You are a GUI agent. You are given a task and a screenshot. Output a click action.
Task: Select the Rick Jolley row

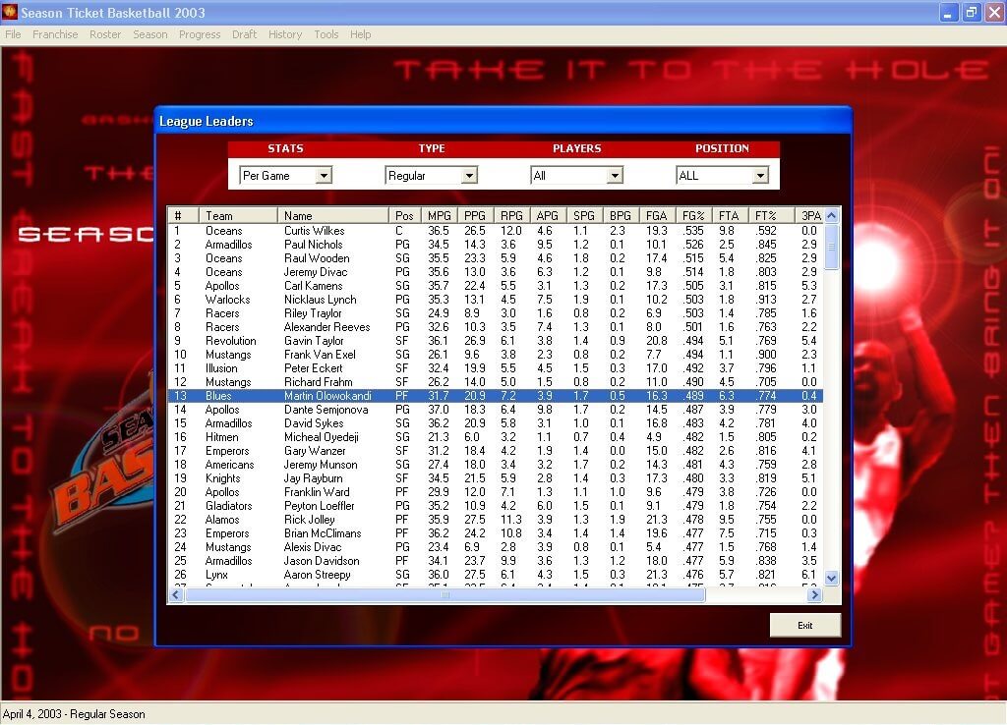[496, 520]
